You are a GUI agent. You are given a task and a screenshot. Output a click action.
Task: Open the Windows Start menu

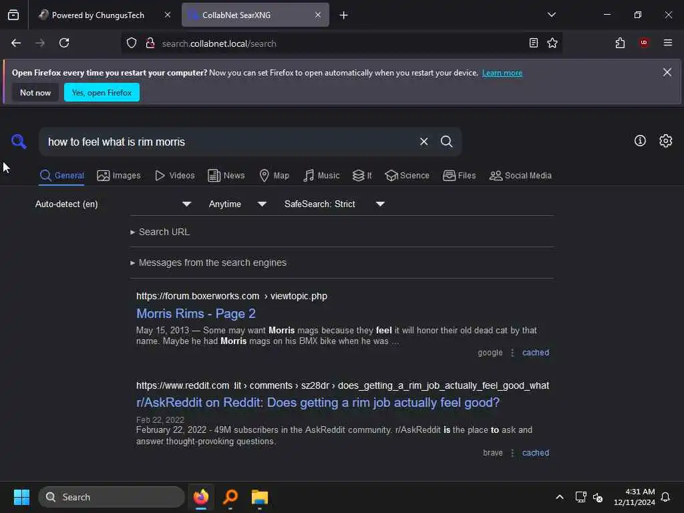[x=21, y=497]
